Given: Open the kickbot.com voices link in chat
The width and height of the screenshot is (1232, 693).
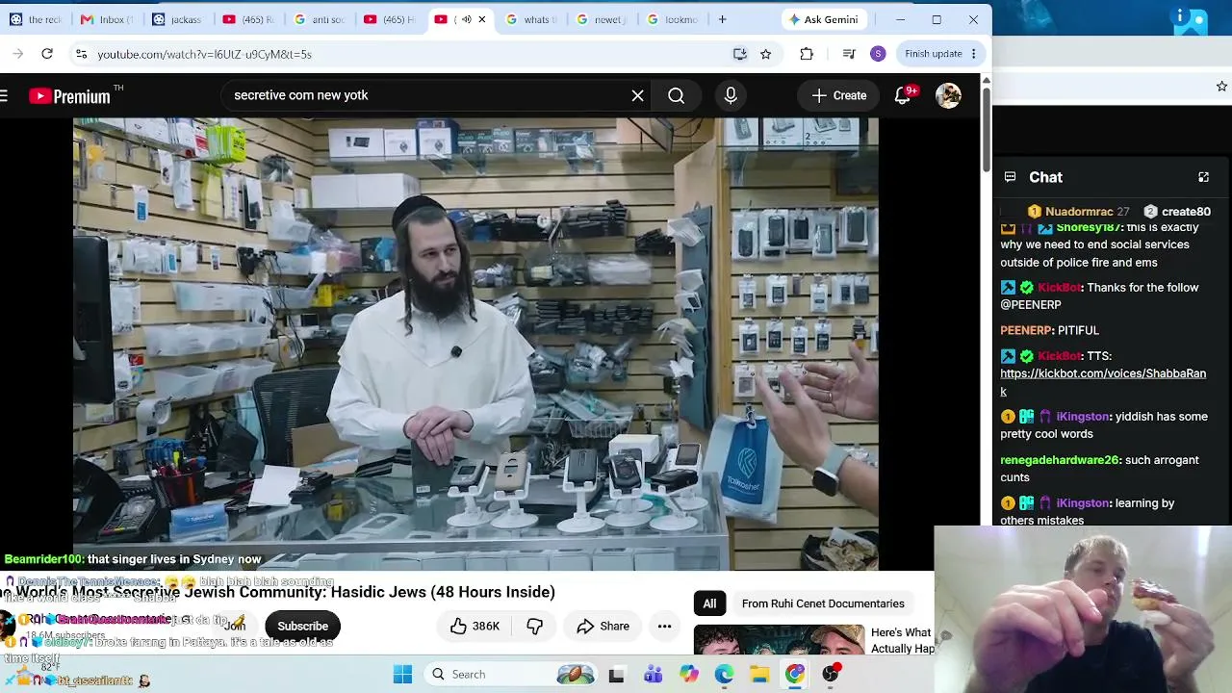Looking at the screenshot, I should [x=1103, y=382].
